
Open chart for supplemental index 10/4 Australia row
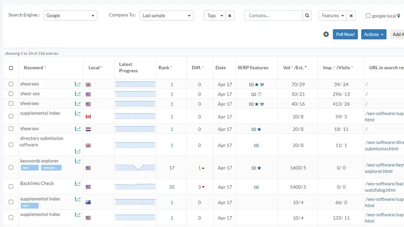pos(78,199)
